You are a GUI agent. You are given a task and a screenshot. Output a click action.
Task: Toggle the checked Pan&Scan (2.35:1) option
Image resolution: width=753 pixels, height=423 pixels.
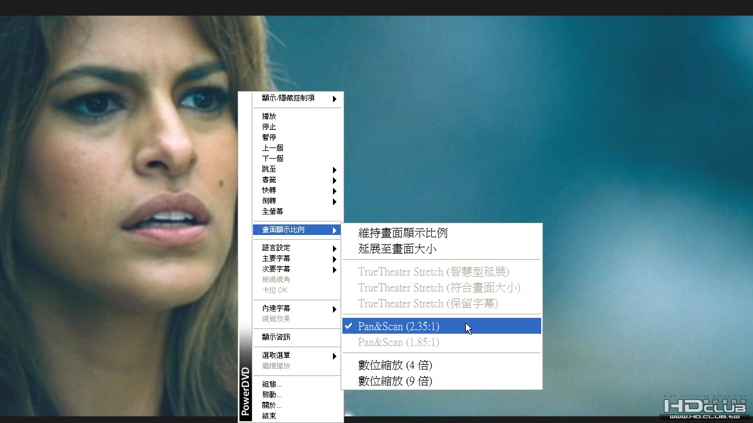(441, 326)
